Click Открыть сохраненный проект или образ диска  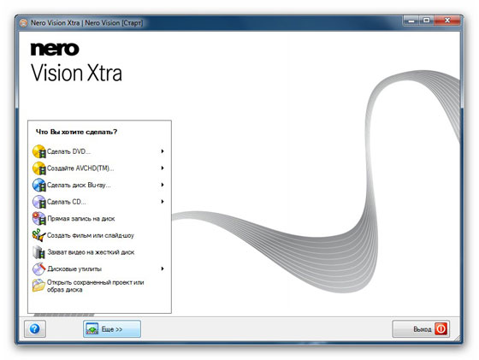95,286
